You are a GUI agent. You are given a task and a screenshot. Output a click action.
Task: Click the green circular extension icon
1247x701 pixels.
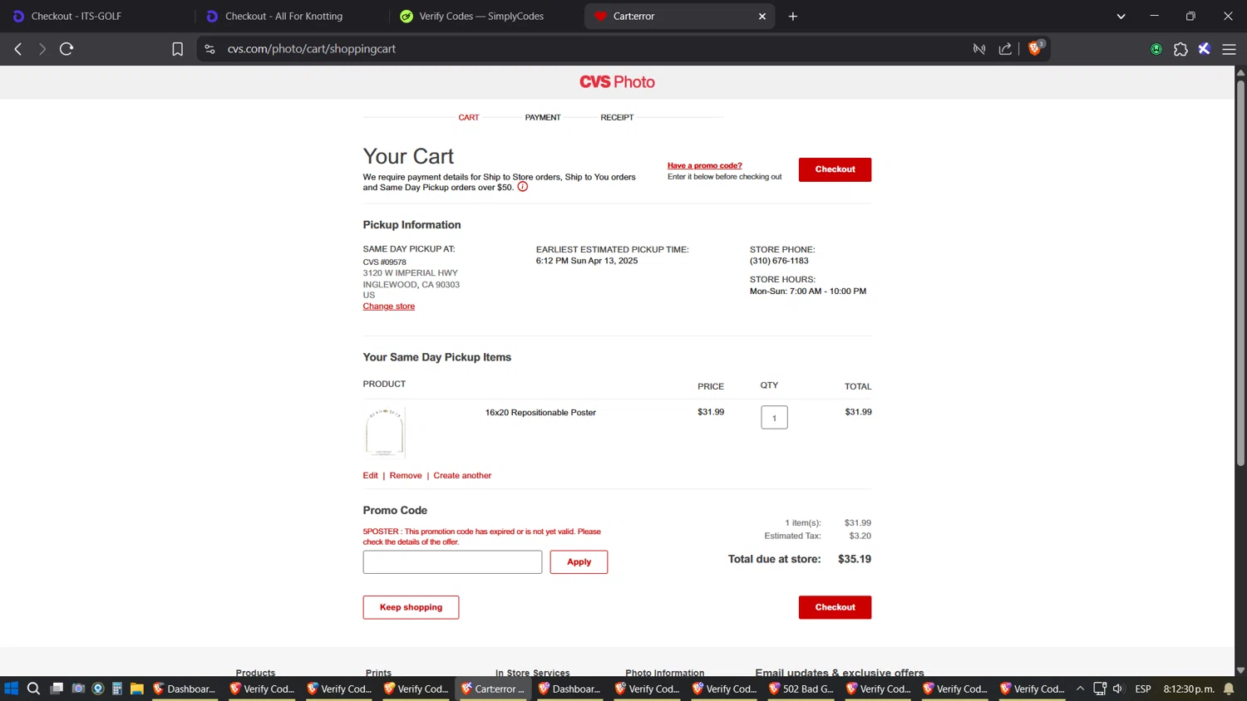point(1156,49)
